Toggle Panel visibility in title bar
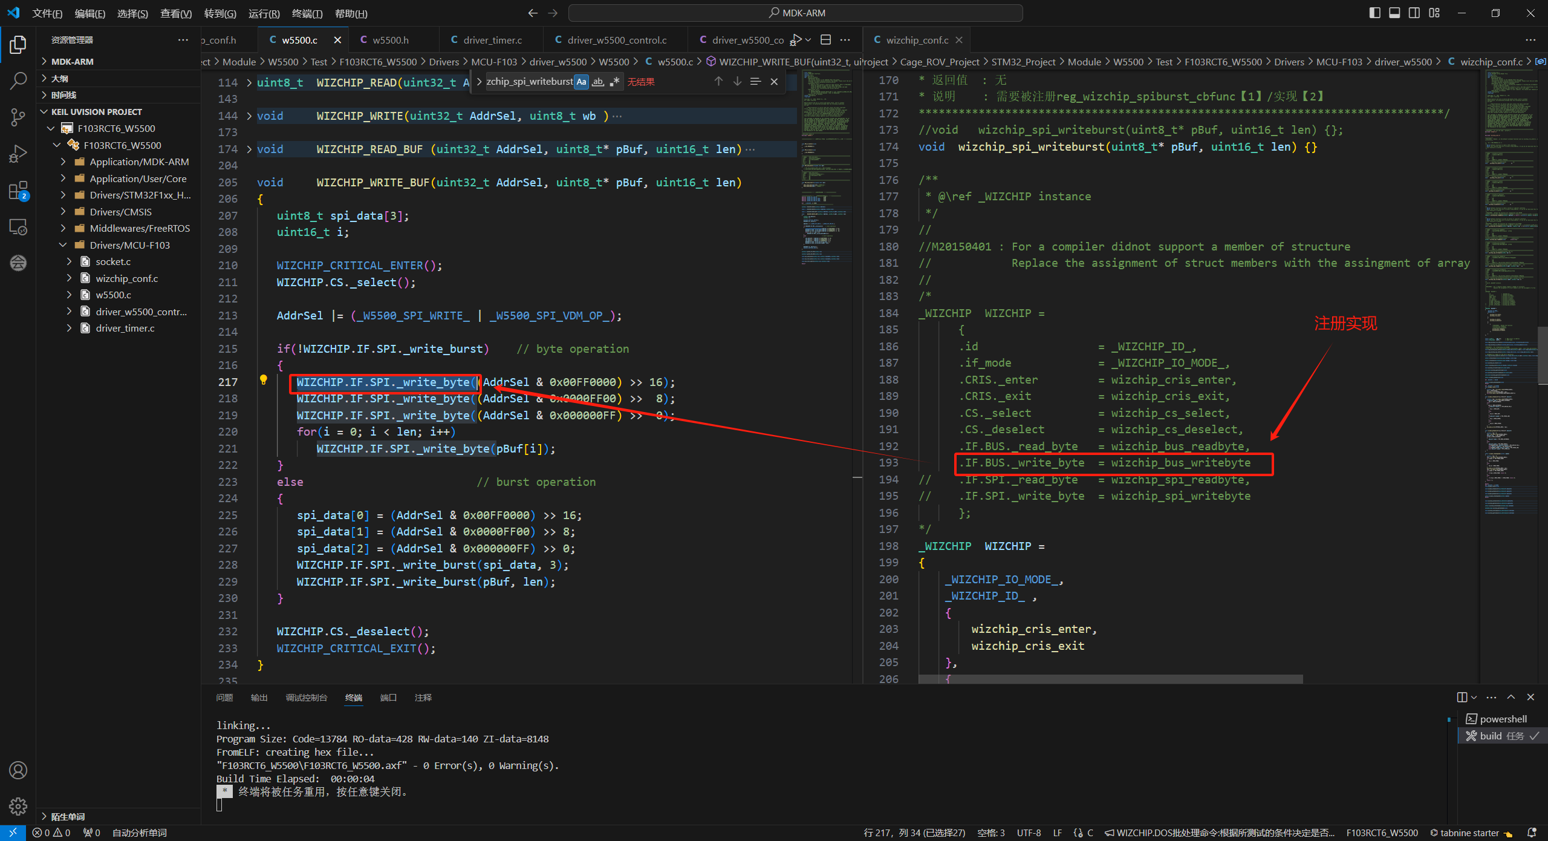 [x=1394, y=13]
